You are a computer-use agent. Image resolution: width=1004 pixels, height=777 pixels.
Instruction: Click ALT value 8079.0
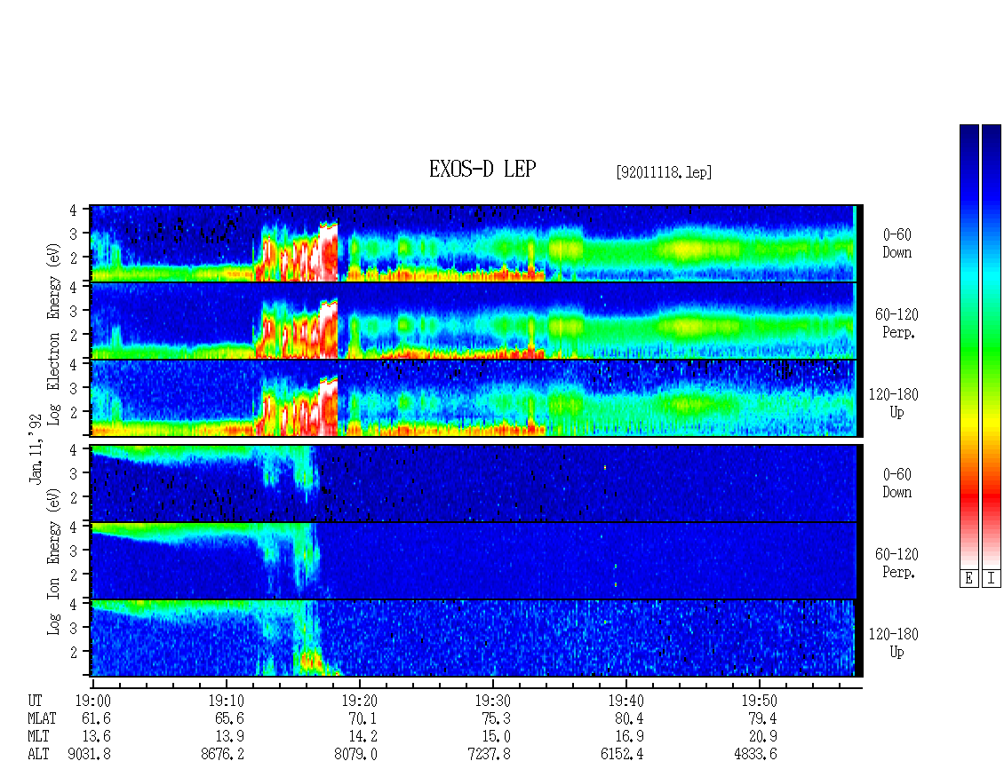355,755
